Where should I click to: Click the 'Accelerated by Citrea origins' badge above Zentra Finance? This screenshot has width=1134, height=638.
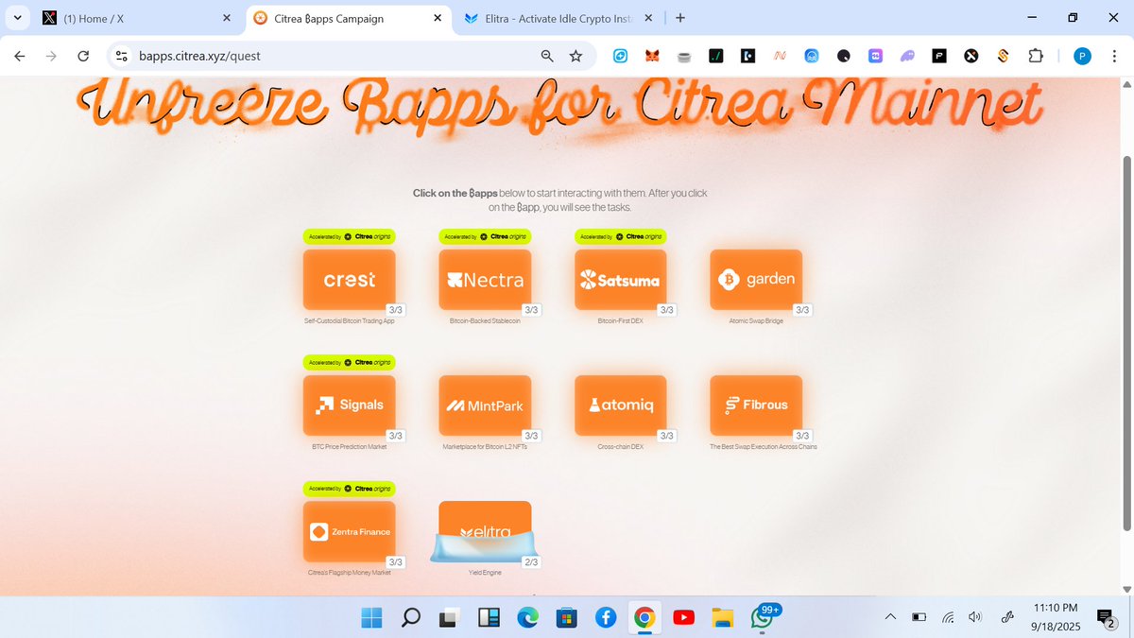pos(349,489)
